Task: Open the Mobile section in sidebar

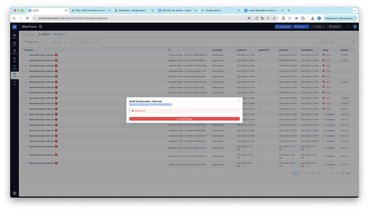Action: point(14,67)
